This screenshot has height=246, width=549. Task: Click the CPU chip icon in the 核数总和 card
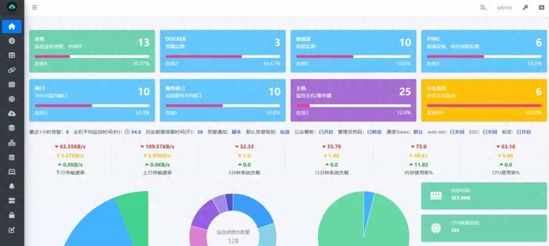[x=436, y=228]
